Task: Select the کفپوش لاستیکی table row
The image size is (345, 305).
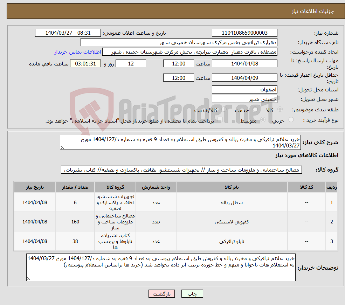Action: point(175,222)
